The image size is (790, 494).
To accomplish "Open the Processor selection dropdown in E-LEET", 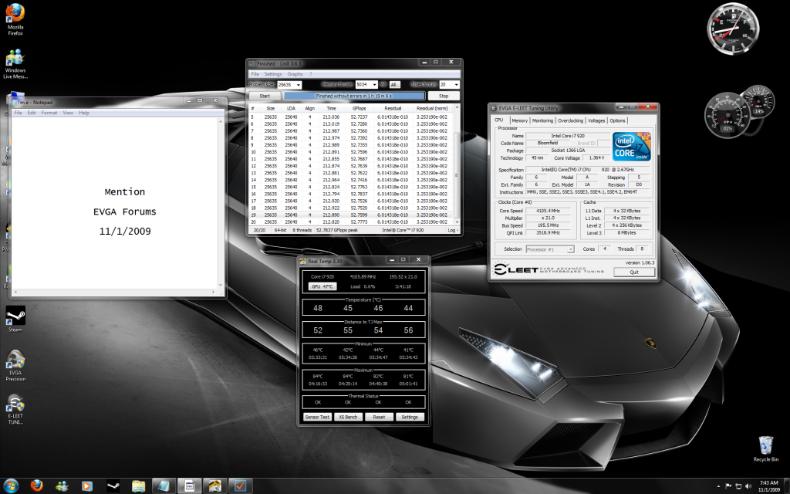I will pos(570,249).
